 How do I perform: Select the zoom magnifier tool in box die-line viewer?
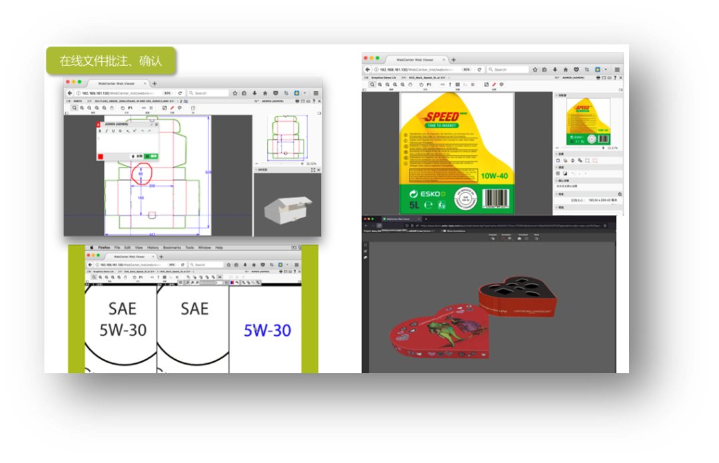(75, 108)
